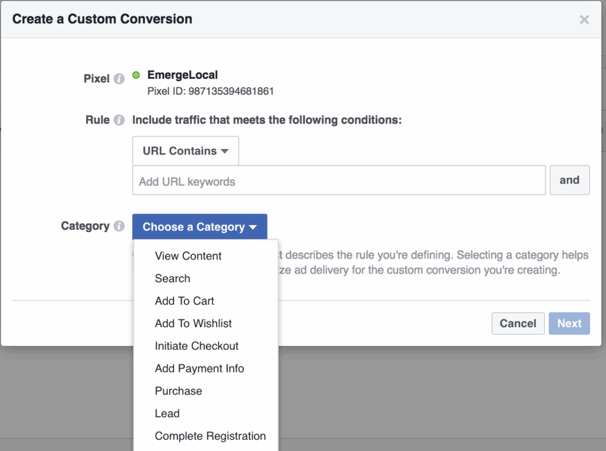
Task: Click the green pixel status dot
Action: (x=136, y=75)
